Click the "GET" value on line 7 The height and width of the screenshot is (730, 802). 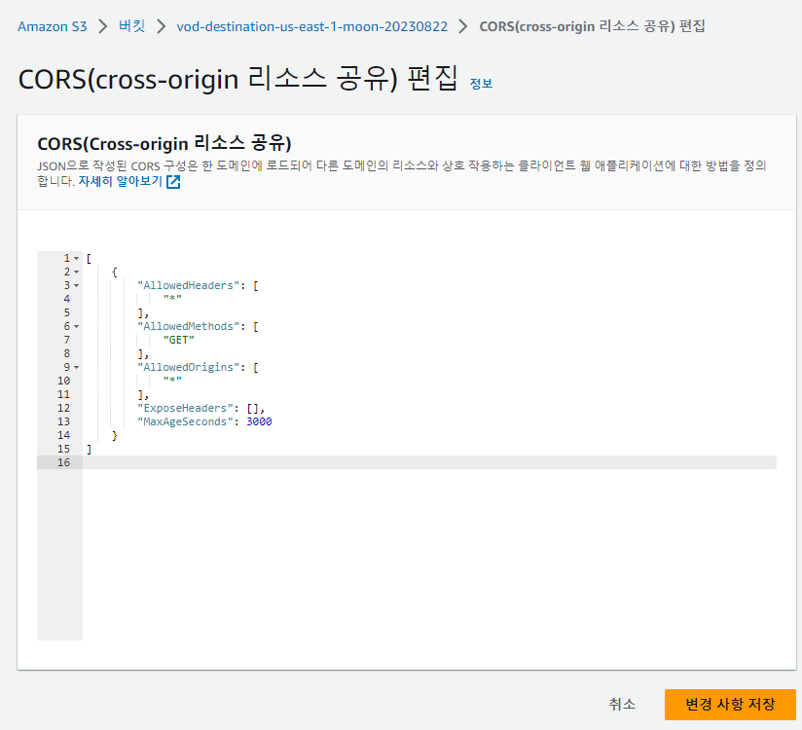coord(178,340)
